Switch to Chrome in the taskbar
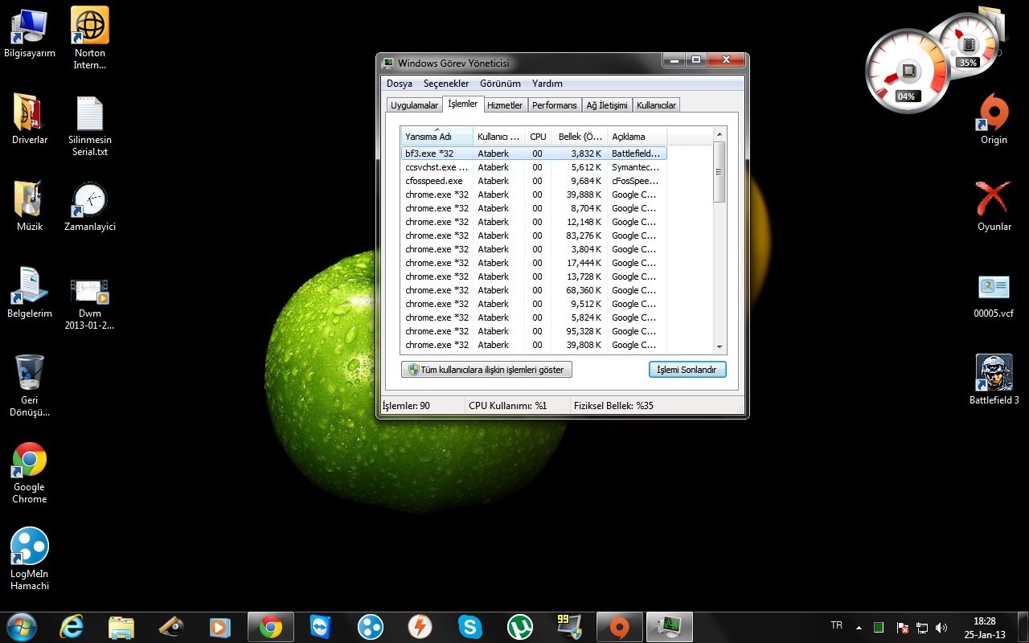Screen dimensions: 1029x643 (271, 627)
